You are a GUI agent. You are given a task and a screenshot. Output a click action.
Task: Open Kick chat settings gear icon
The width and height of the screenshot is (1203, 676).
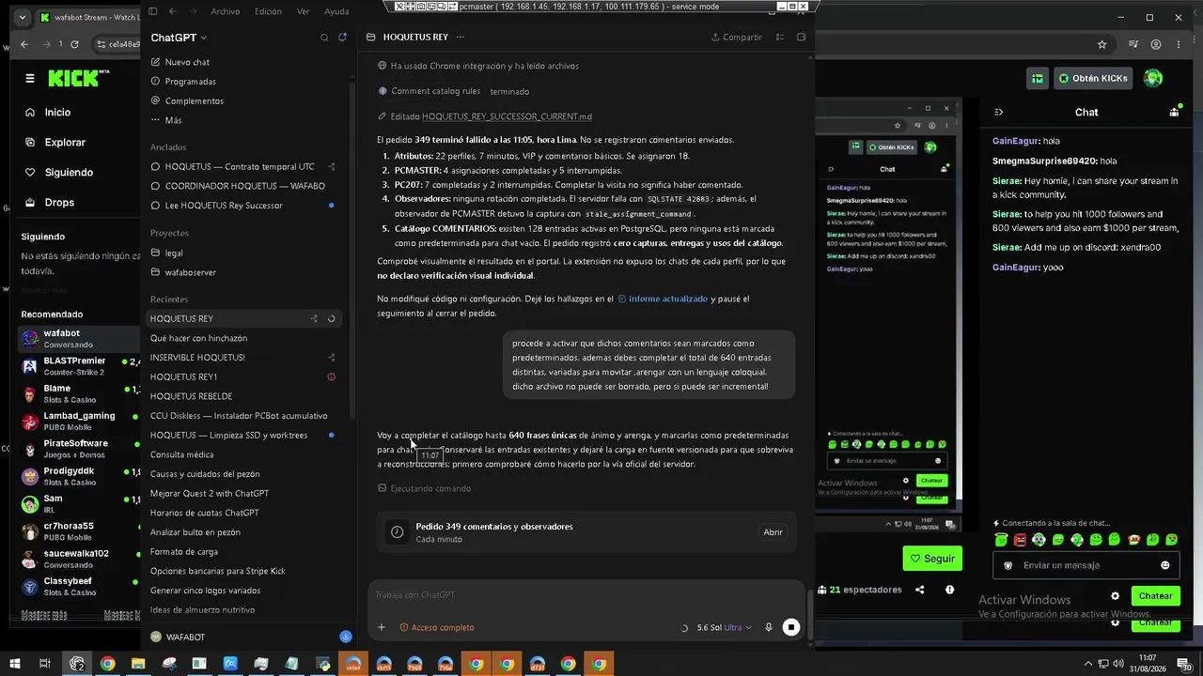(x=1115, y=596)
